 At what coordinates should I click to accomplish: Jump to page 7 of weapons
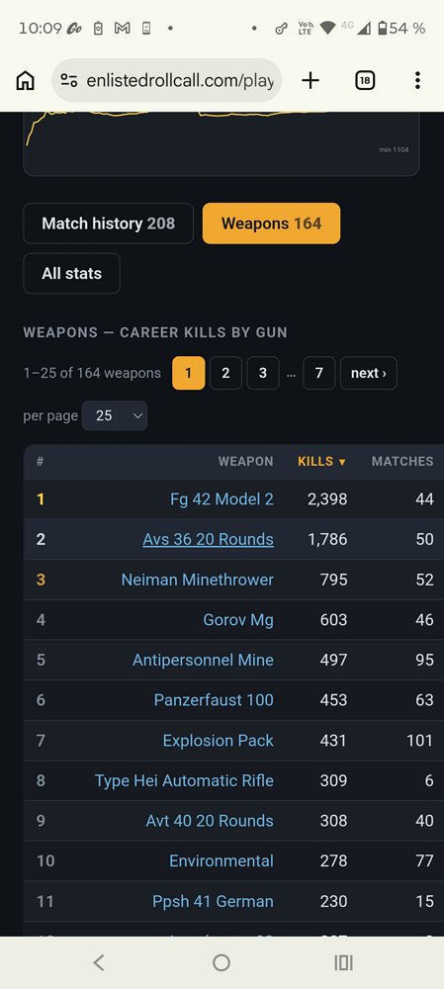319,373
